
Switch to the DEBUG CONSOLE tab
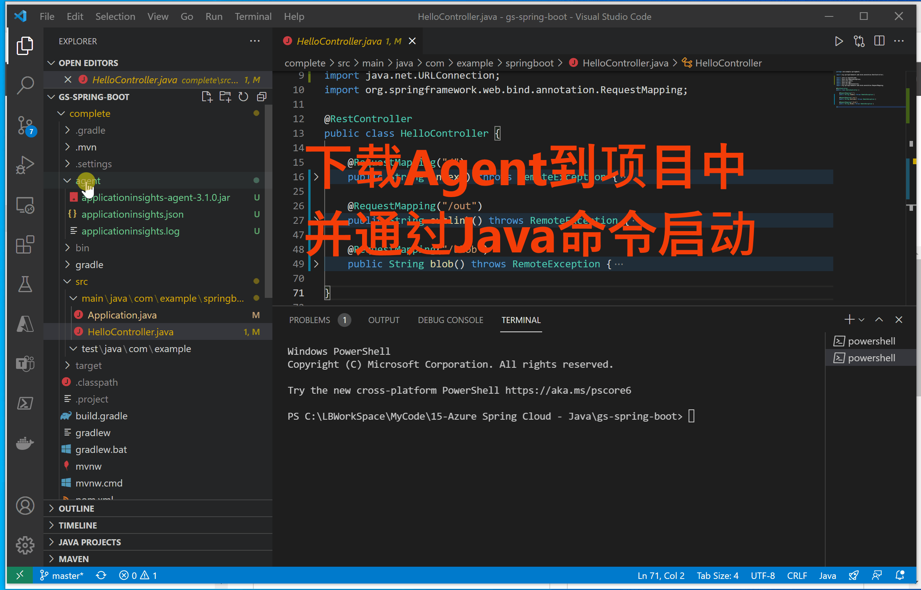[x=450, y=320]
